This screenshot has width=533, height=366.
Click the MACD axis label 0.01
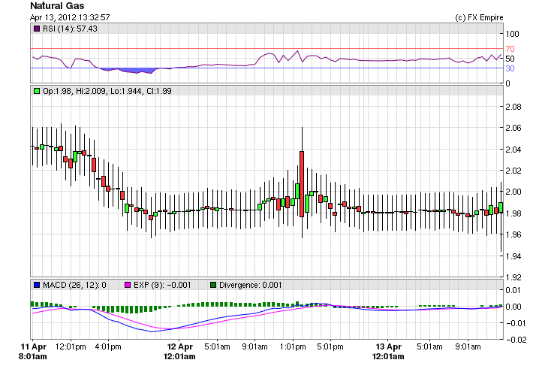(x=513, y=290)
